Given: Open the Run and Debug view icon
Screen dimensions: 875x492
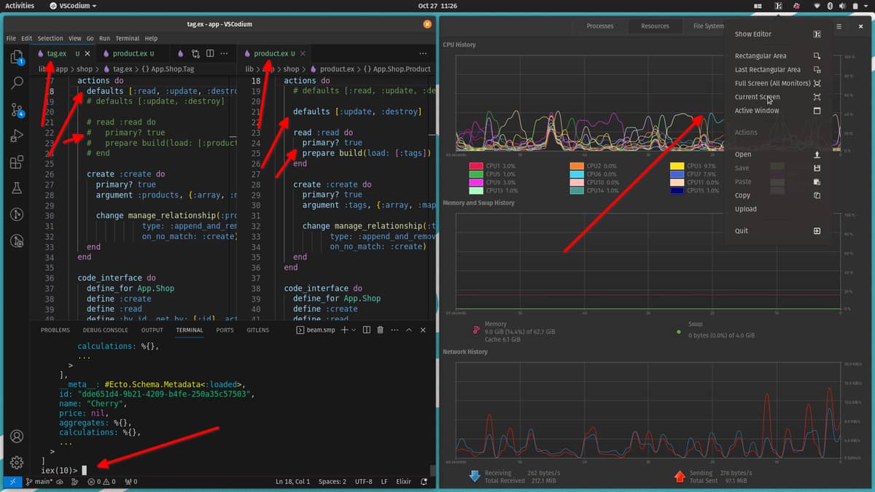Looking at the screenshot, I should pyautogui.click(x=16, y=136).
